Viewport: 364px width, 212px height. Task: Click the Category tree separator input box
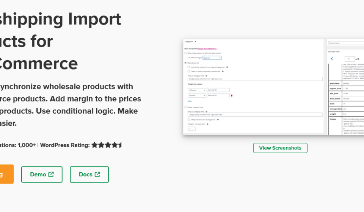pyautogui.click(x=191, y=129)
